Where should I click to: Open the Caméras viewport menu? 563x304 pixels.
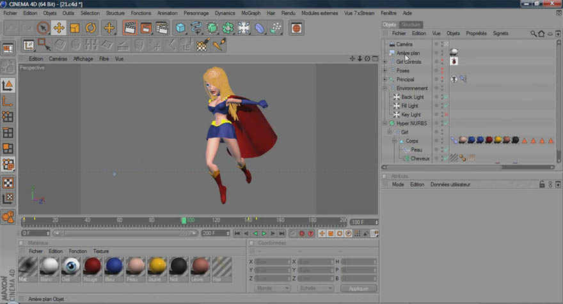point(58,59)
